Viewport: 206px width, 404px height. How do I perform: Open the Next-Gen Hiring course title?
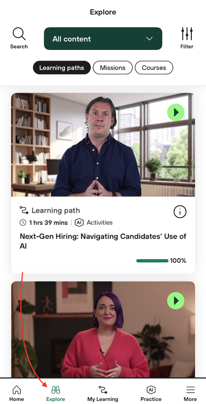click(x=103, y=241)
